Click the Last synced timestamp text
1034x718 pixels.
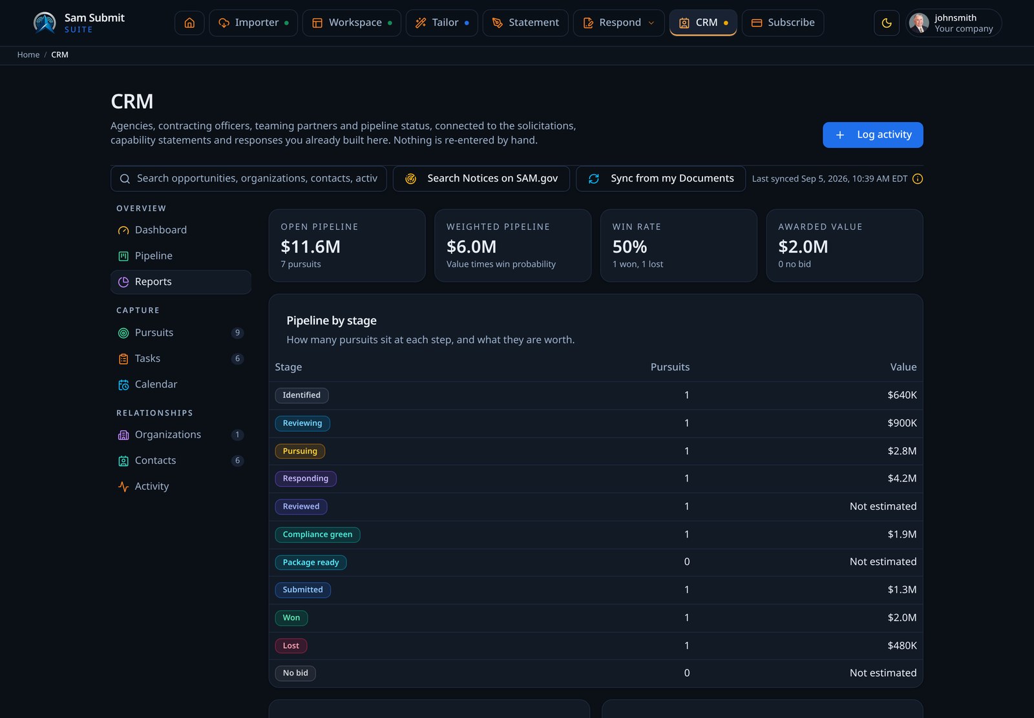click(830, 179)
